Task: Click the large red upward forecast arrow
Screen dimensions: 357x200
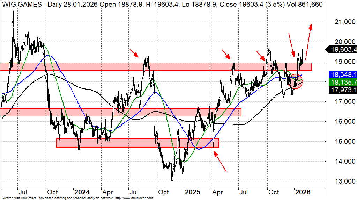Action: [308, 41]
